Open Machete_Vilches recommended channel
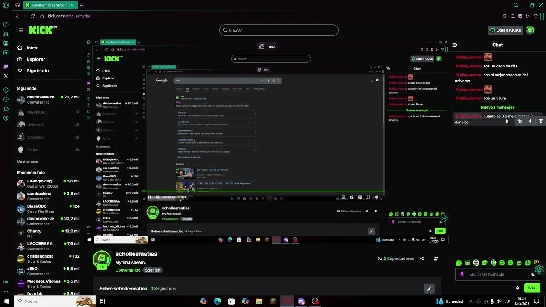 pyautogui.click(x=48, y=284)
